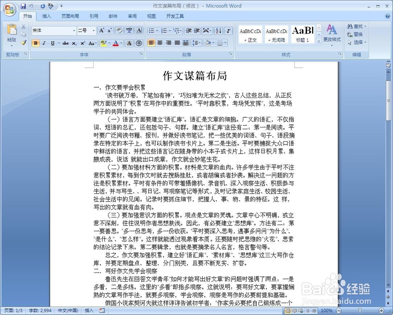Viewport: 393px width, 315px height.
Task: Click the Save icon in Quick Access Toolbar
Action: 23,6
